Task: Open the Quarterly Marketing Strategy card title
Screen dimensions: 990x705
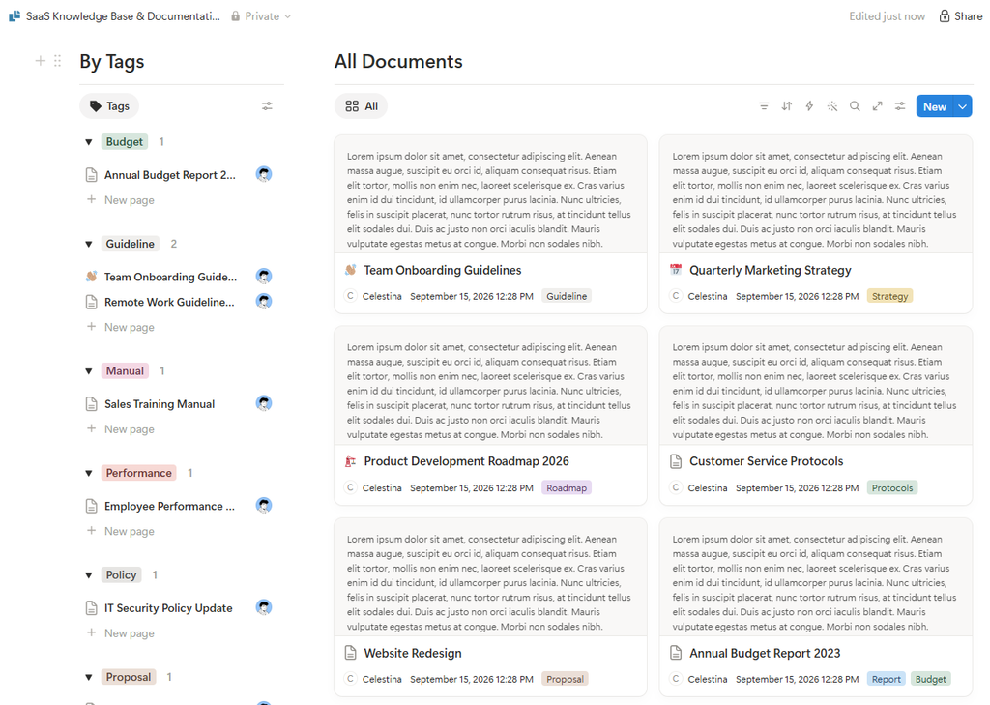Action: coord(770,271)
